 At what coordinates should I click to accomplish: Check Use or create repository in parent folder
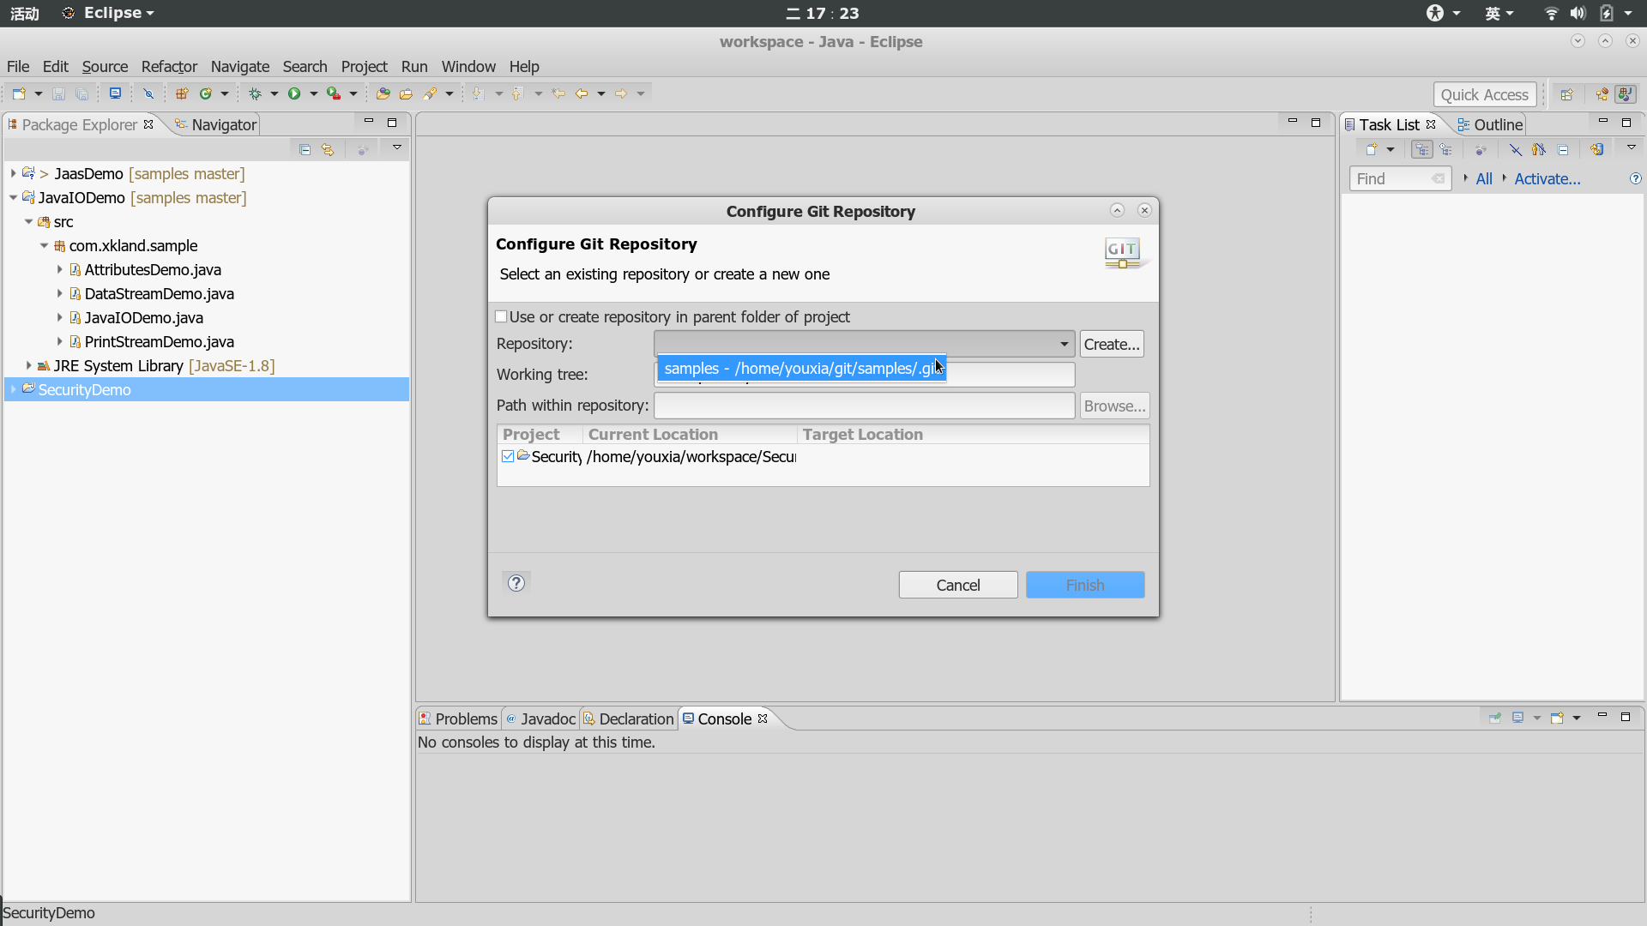tap(502, 316)
